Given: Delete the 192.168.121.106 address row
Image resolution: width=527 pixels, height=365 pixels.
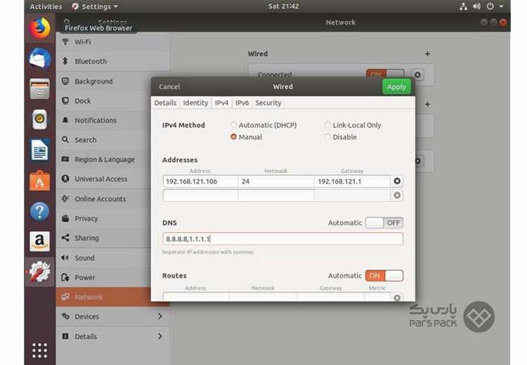Looking at the screenshot, I should [x=397, y=181].
